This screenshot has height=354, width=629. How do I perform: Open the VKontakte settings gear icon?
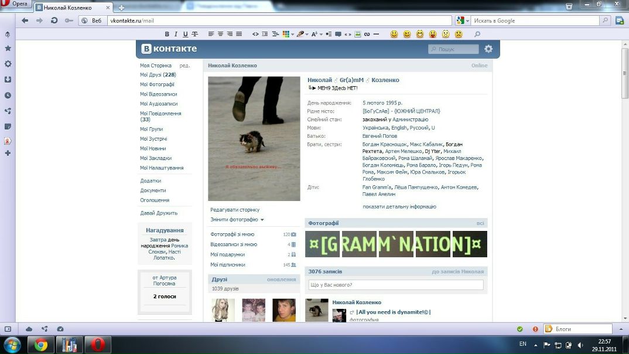coord(488,49)
